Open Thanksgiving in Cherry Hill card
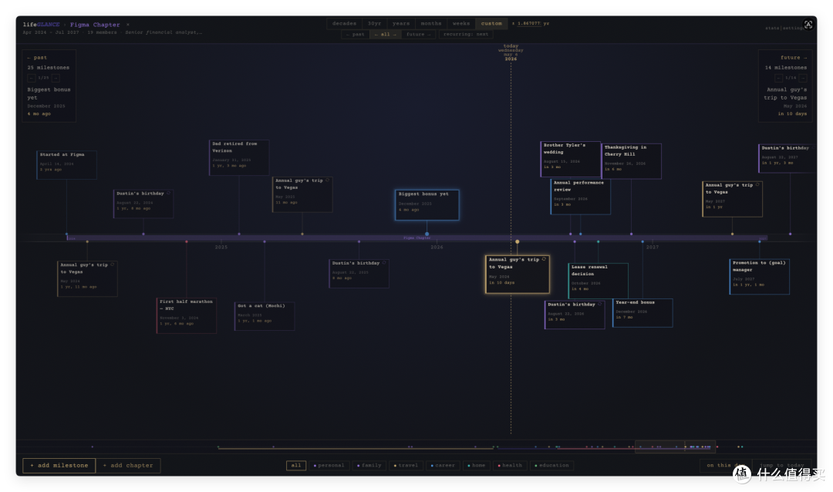The width and height of the screenshot is (833, 492). pos(632,161)
